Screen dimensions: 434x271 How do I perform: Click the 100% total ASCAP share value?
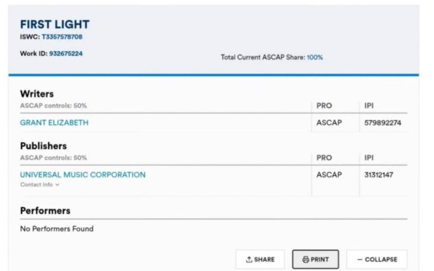click(315, 57)
